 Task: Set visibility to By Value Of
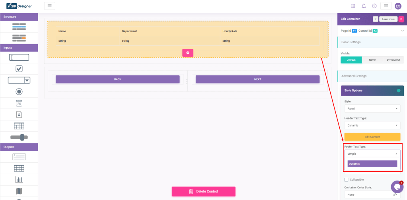click(x=393, y=60)
